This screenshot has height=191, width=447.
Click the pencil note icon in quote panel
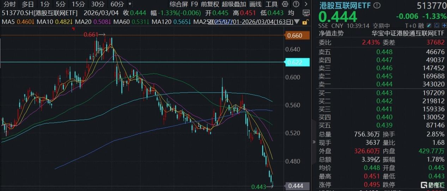[x=429, y=26]
